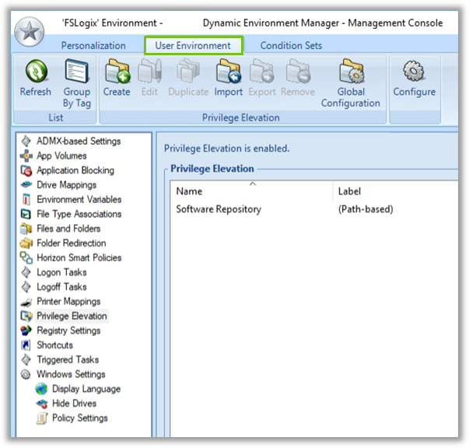This screenshot has width=469, height=448.
Task: Select the User Environment tab
Action: [x=193, y=46]
